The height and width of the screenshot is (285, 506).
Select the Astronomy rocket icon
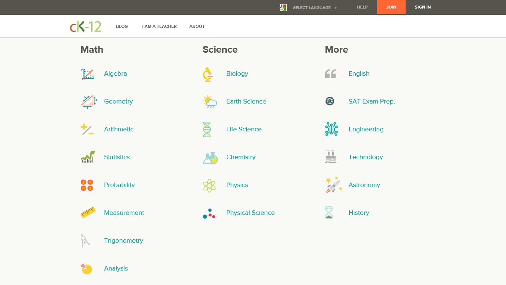[x=333, y=185]
